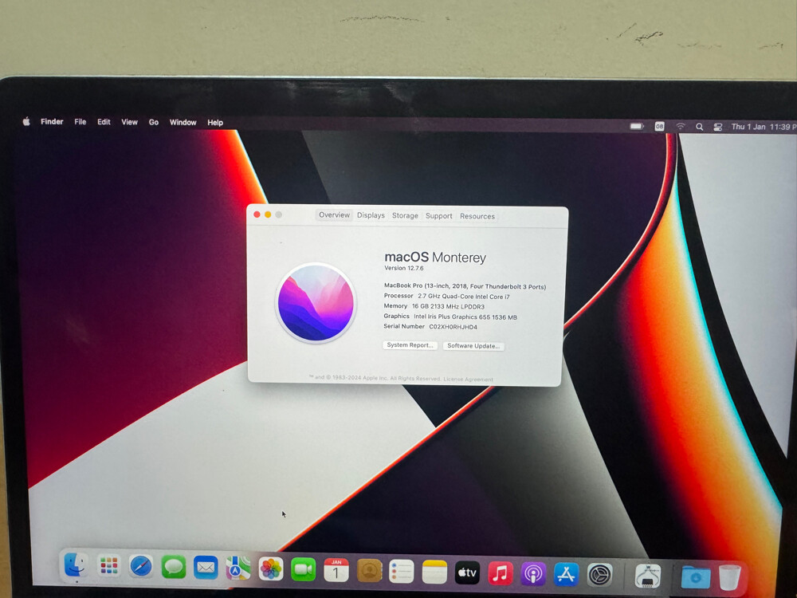Screen dimensions: 797x598
Task: Launch Safari from the Dock
Action: coord(141,566)
